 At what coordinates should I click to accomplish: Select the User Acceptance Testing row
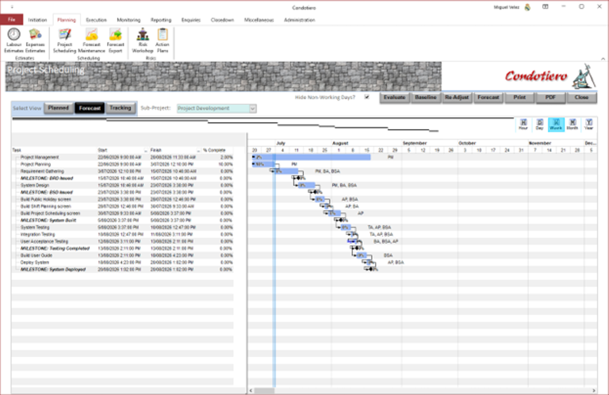click(122, 241)
